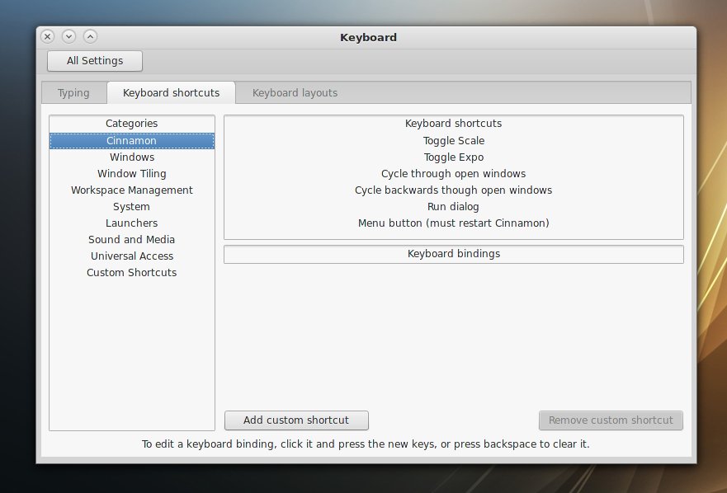Switch to the Keyboard layouts tab
Viewport: 727px width, 493px height.
point(295,93)
